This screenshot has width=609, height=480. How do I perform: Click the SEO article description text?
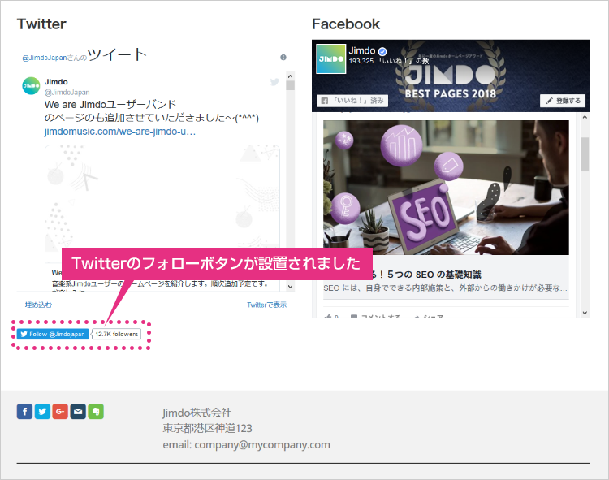pos(446,288)
